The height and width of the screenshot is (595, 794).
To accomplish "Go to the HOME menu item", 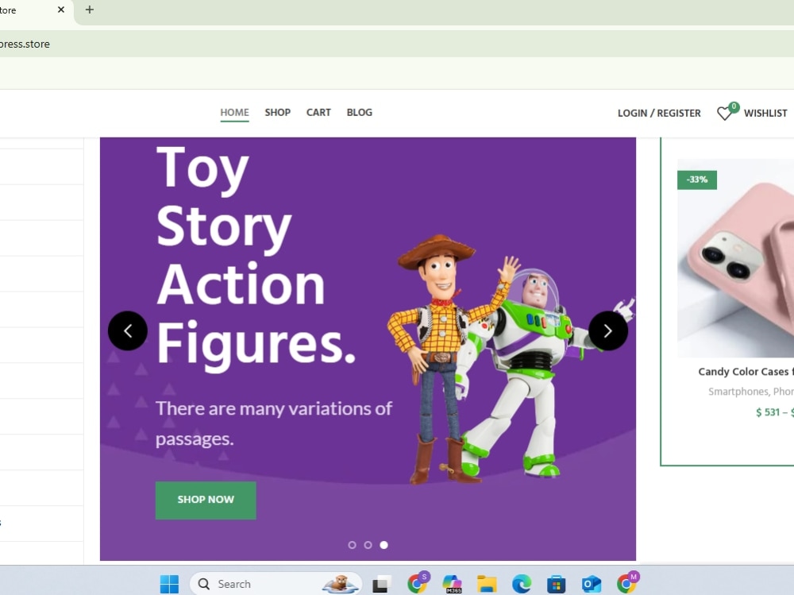I will click(234, 113).
